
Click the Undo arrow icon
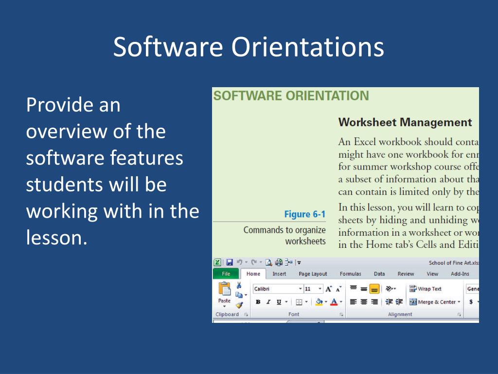(239, 262)
